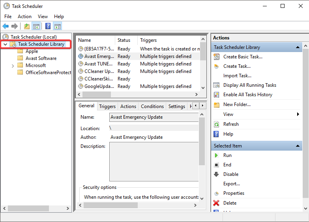Collapse the Selected Item actions section
Image resolution: width=309 pixels, height=222 pixels.
click(x=298, y=146)
